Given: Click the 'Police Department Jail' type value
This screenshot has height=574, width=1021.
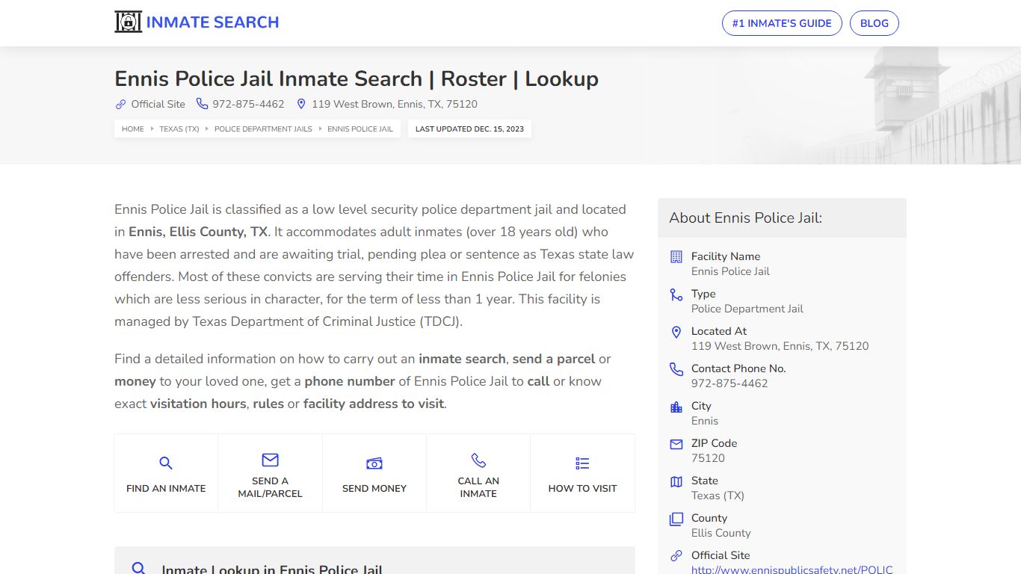Looking at the screenshot, I should click(x=747, y=309).
